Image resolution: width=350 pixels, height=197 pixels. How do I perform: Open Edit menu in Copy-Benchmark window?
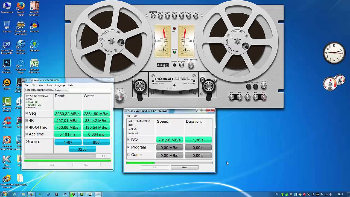(135, 116)
